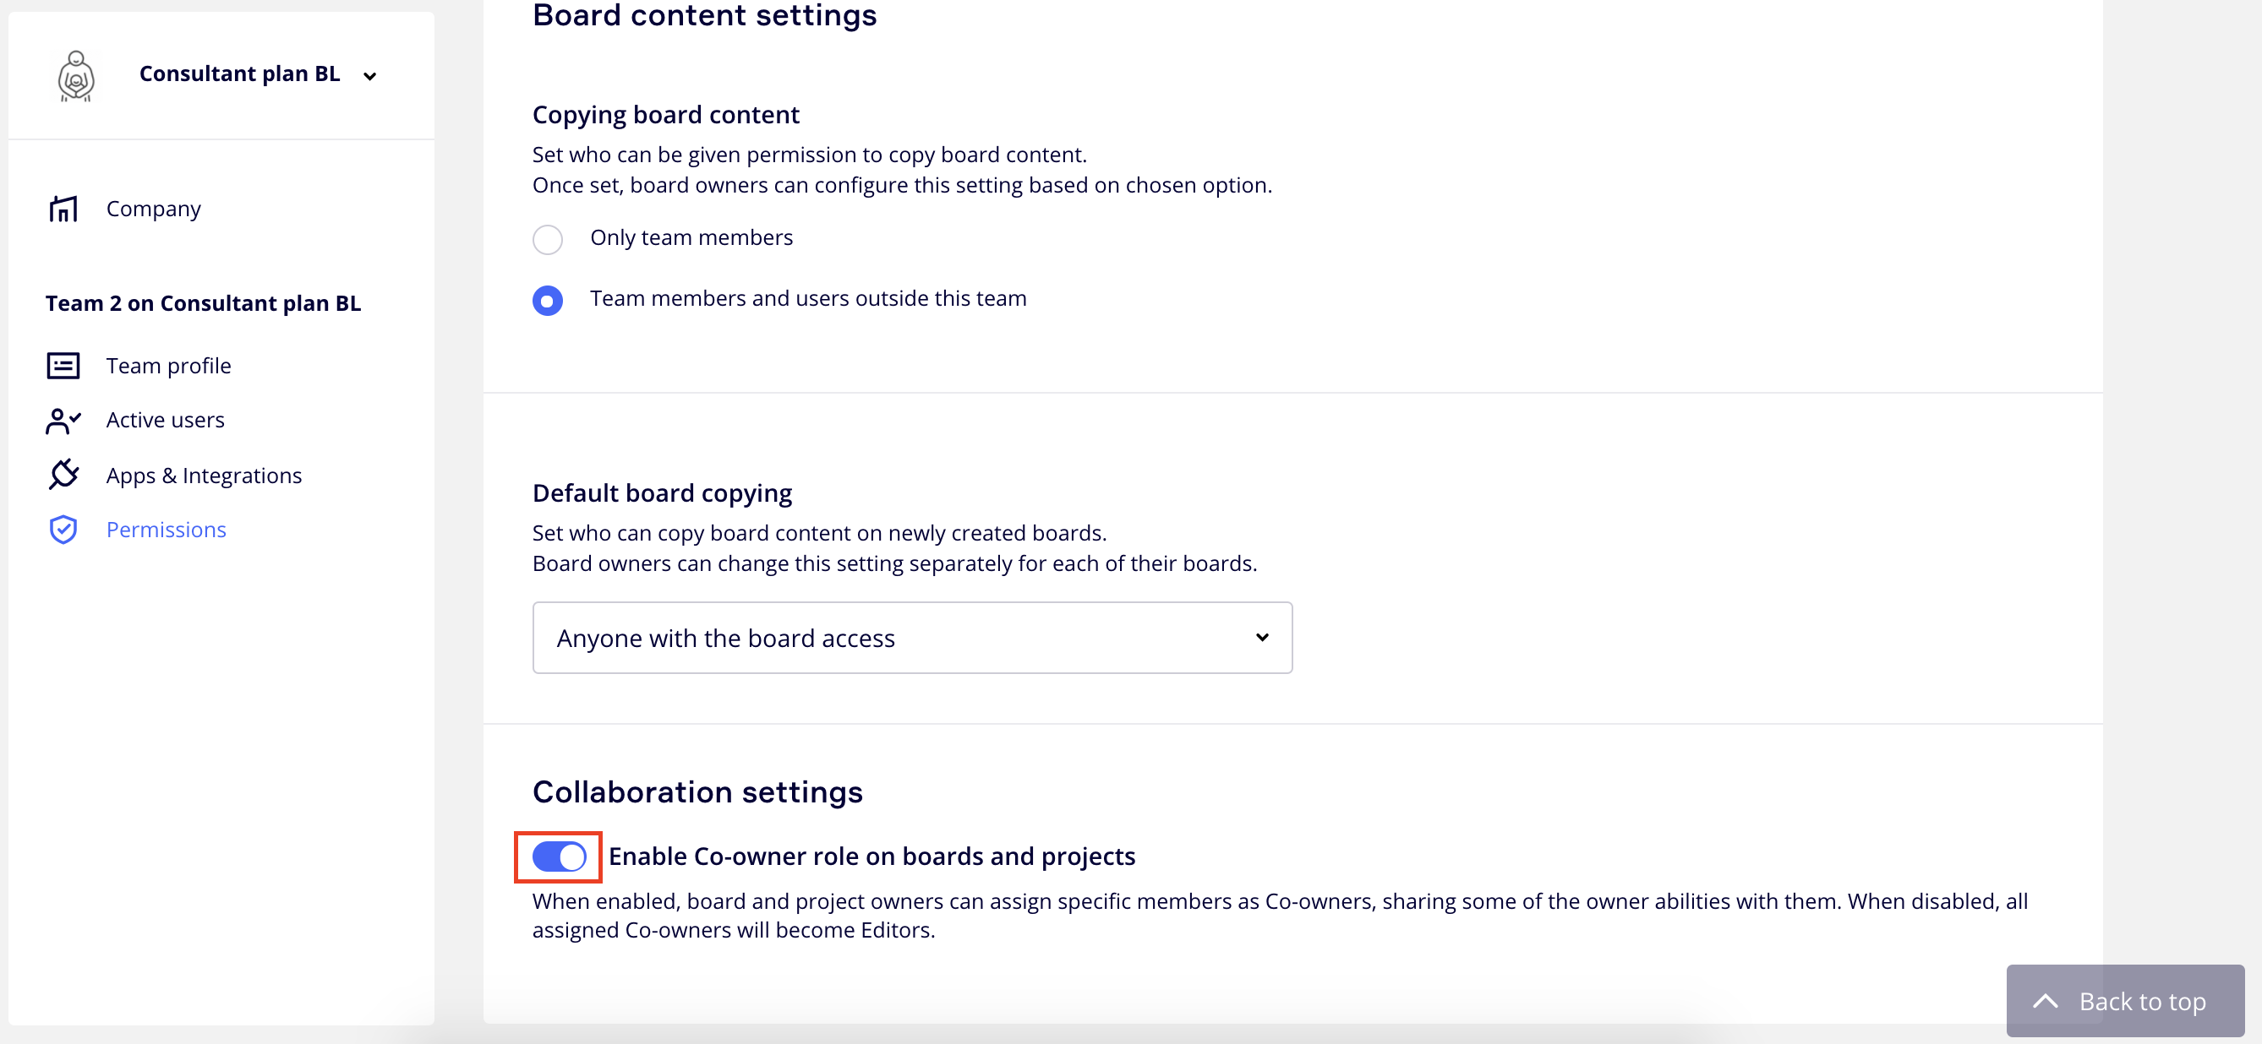
Task: Click the Consultant plan BL organization logo
Action: [76, 76]
